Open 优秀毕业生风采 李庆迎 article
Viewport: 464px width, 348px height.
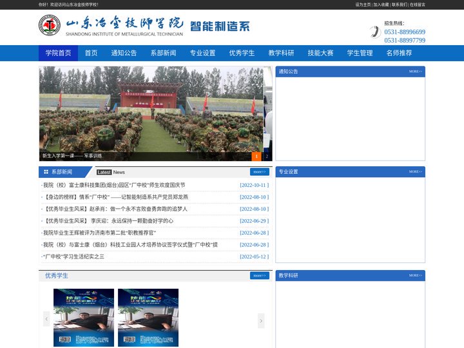[x=108, y=221]
